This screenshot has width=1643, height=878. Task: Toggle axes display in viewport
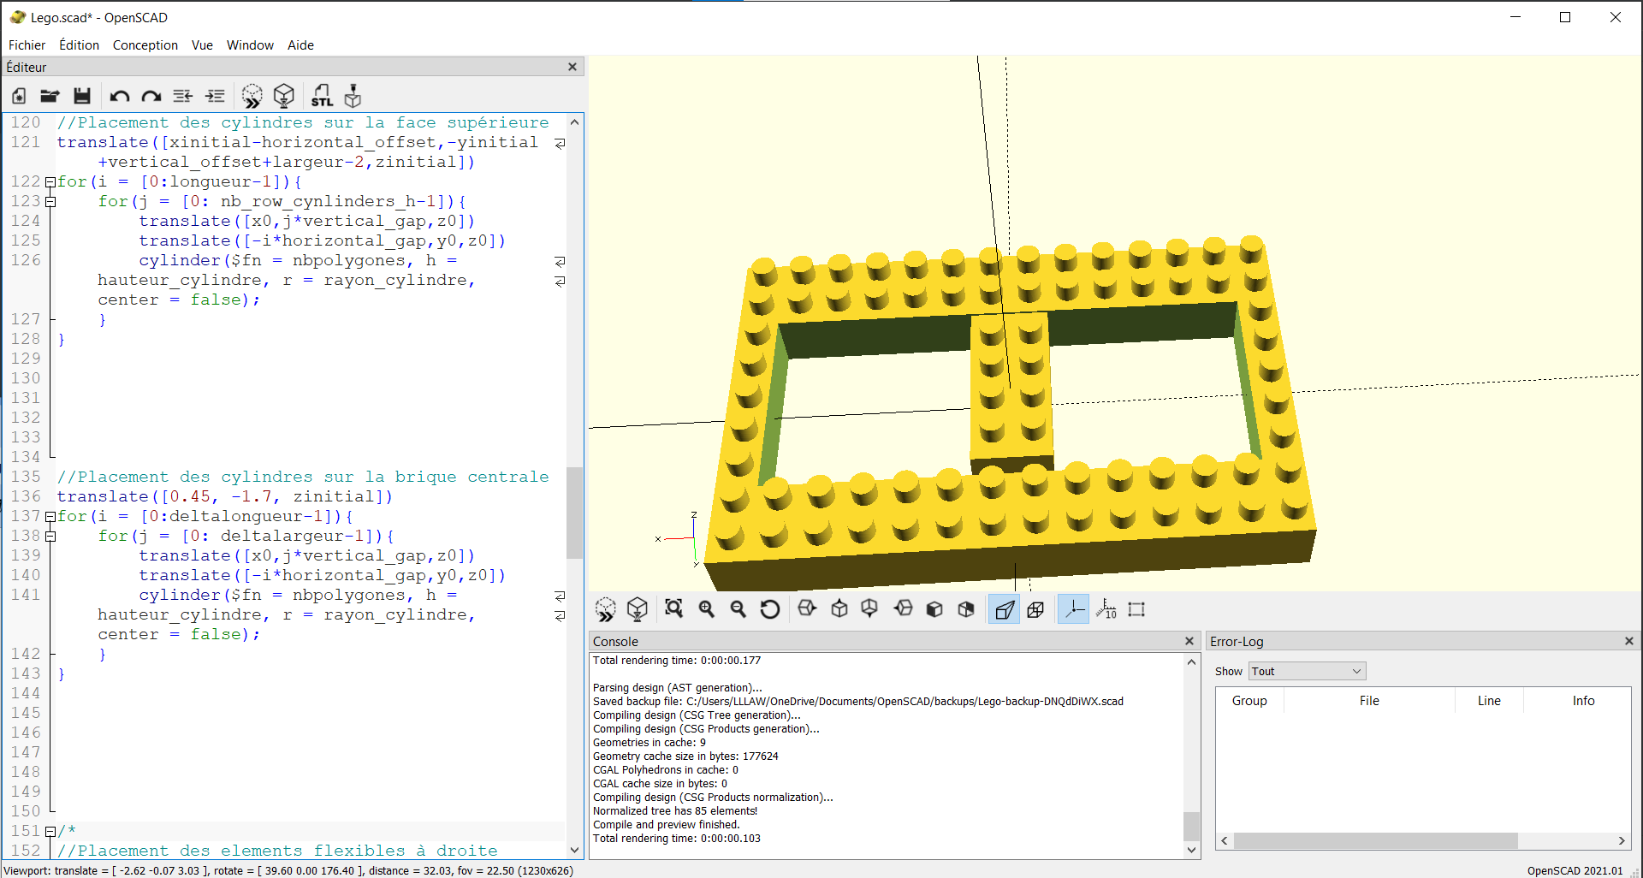[x=1073, y=609]
